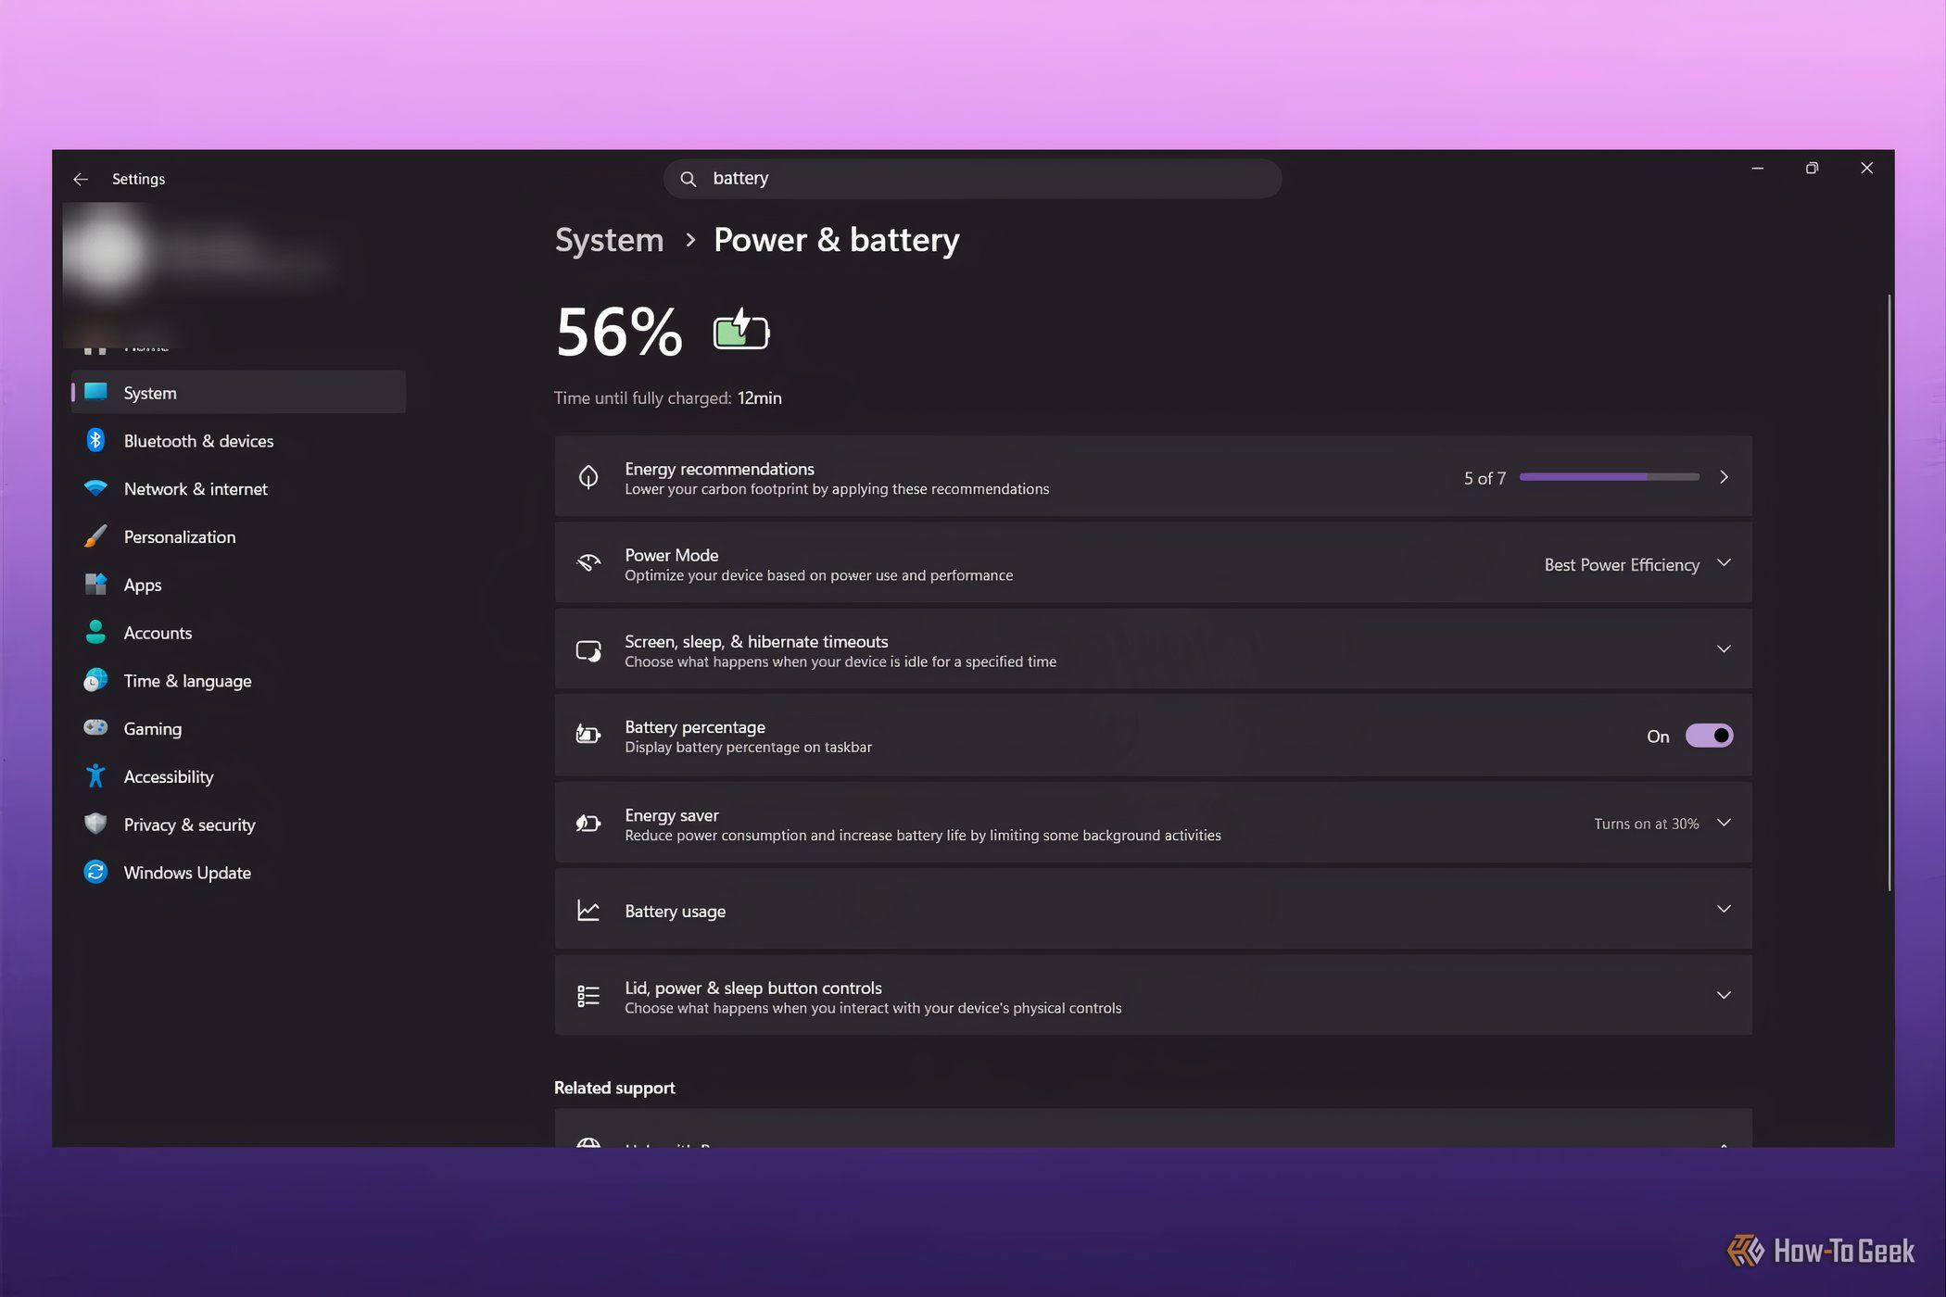Screen dimensions: 1946x1297
Task: Click the Windows Update sync icon
Action: [x=95, y=872]
